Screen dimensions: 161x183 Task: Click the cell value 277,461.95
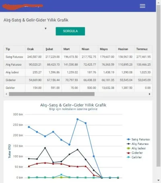pos(144,57)
